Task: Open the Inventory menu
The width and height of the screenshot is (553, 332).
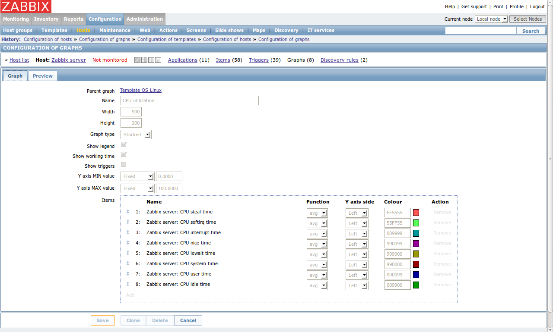Action: (x=46, y=19)
